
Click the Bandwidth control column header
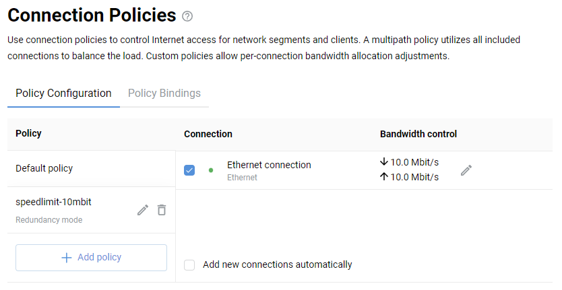(x=418, y=134)
